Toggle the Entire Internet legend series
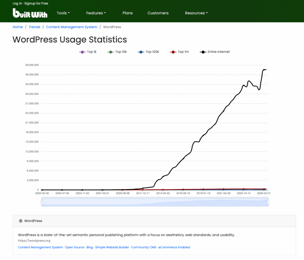The image size is (304, 260). coord(215,52)
